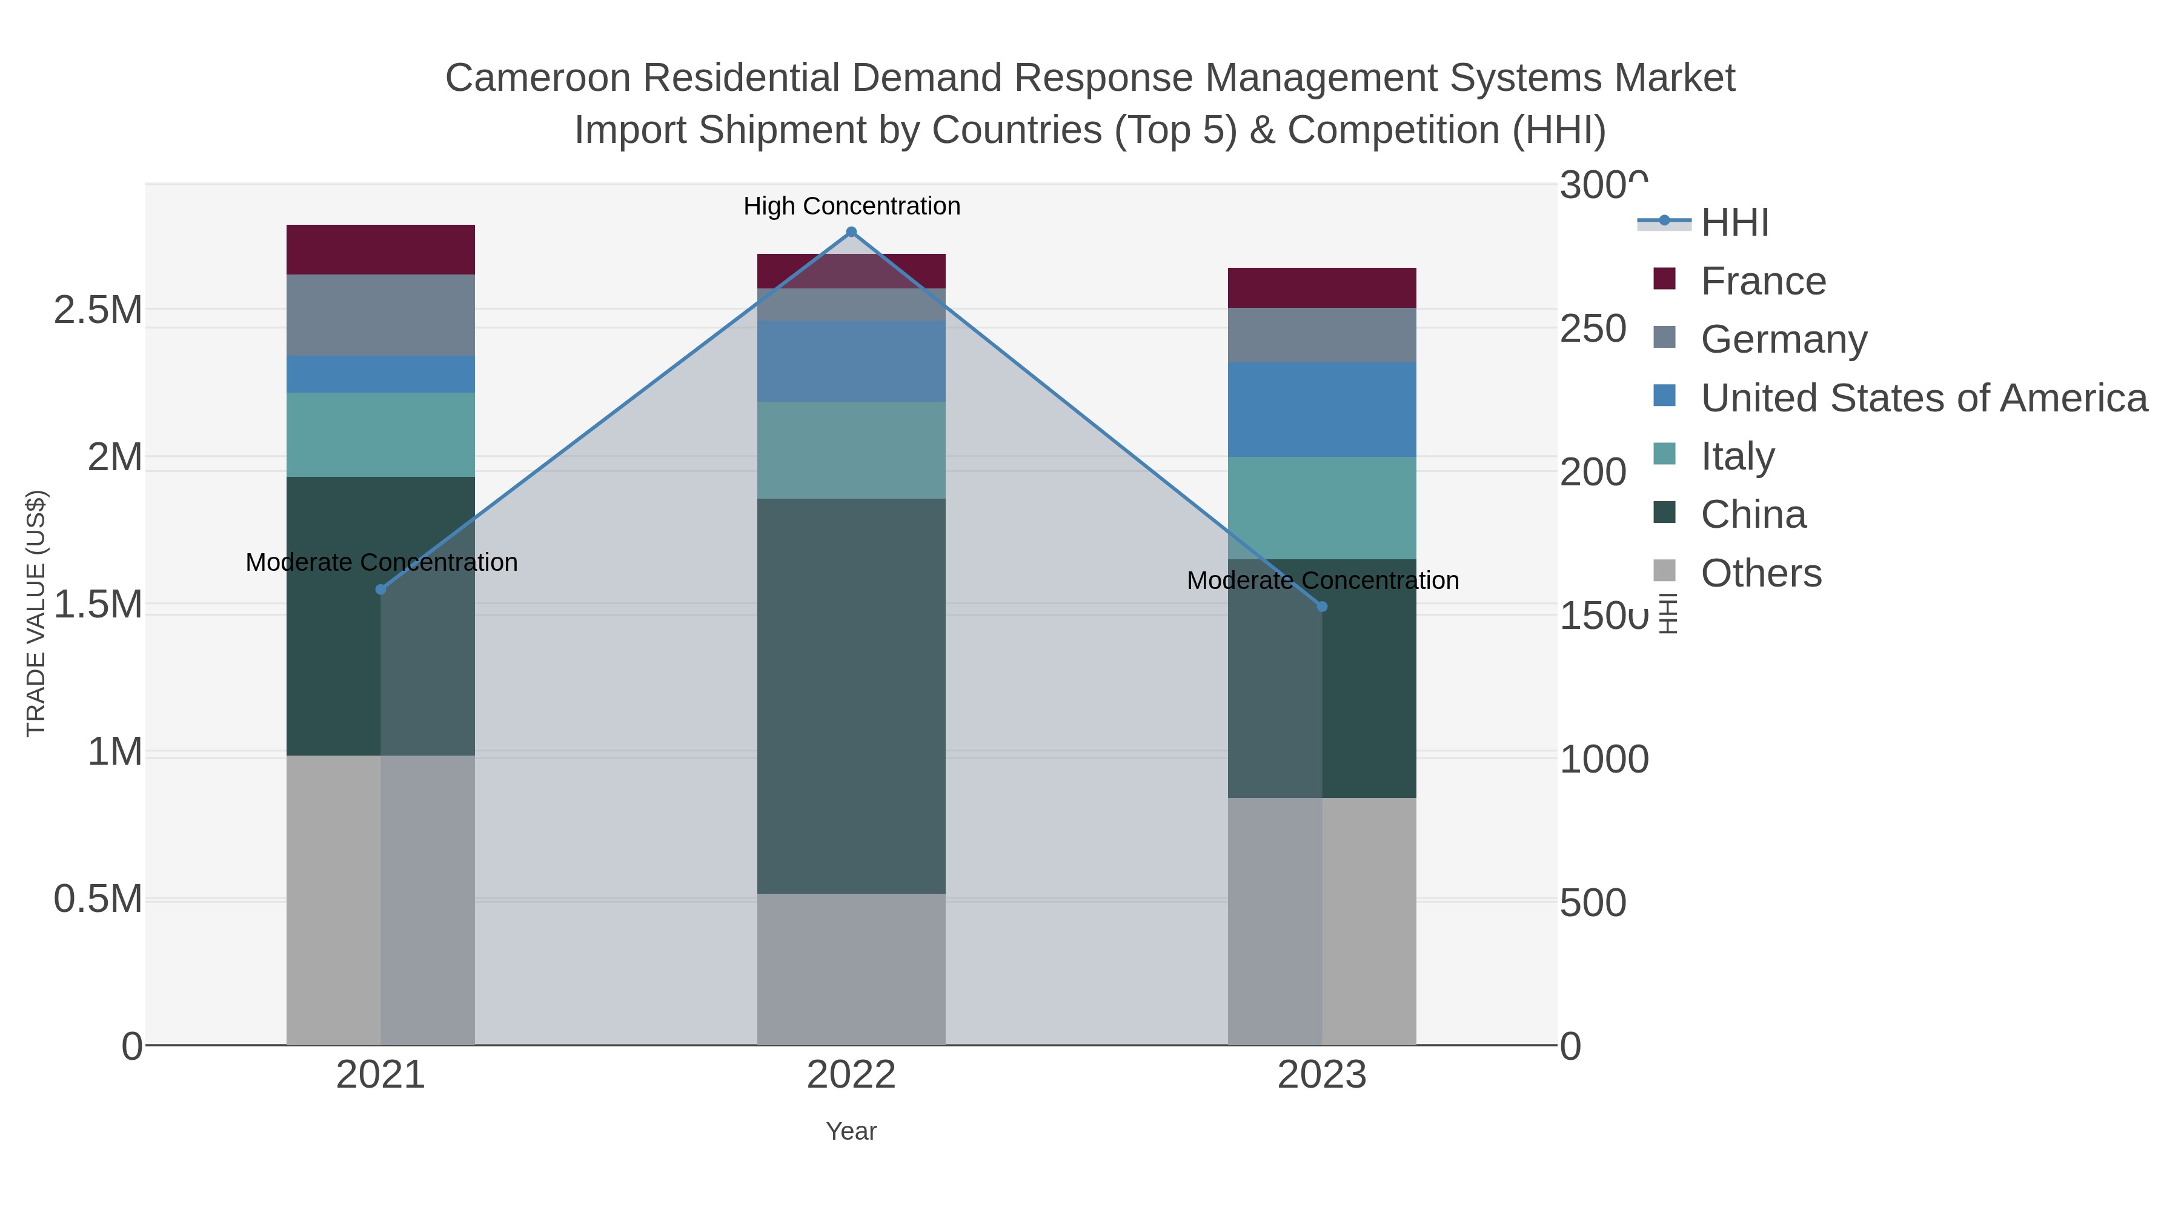Click the 'Year' x-axis title
2181x1227 pixels.
tap(852, 1131)
